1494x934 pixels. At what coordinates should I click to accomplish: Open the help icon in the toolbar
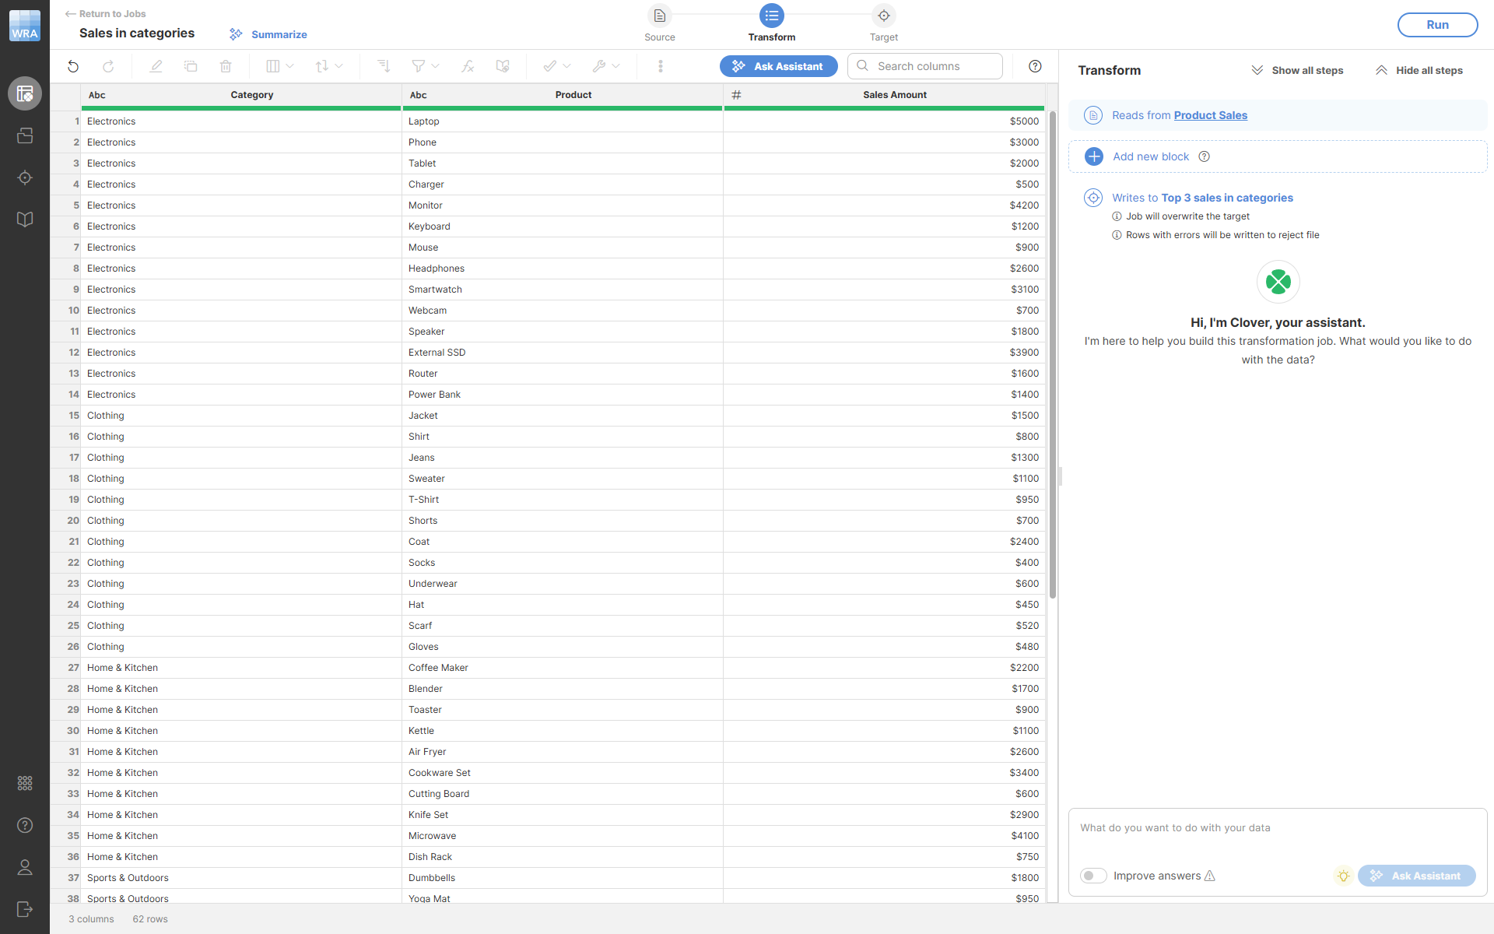(x=1035, y=66)
